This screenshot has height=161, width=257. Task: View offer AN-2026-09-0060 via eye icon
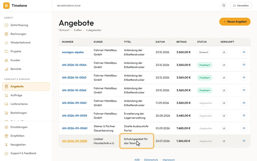tap(244, 128)
